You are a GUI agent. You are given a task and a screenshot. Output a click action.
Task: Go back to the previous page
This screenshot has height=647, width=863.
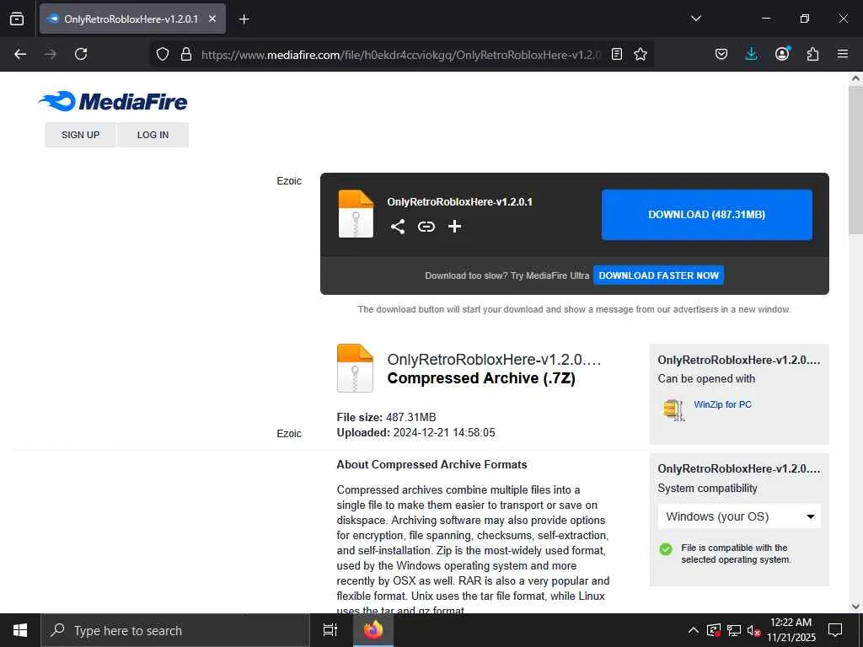20,54
